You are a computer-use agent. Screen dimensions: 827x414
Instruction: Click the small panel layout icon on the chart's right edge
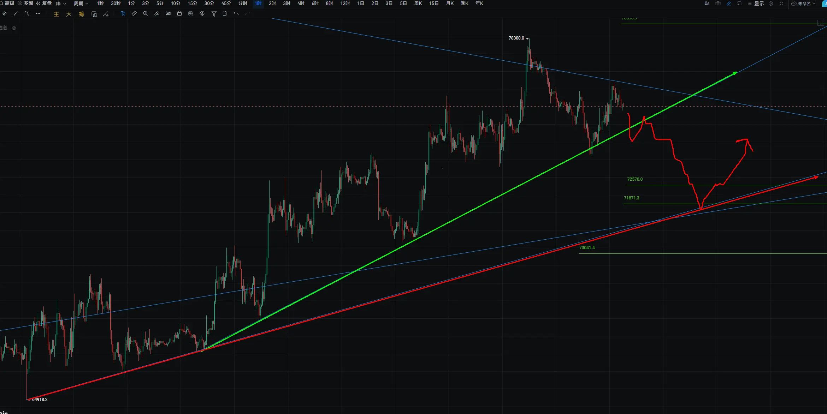click(x=821, y=23)
